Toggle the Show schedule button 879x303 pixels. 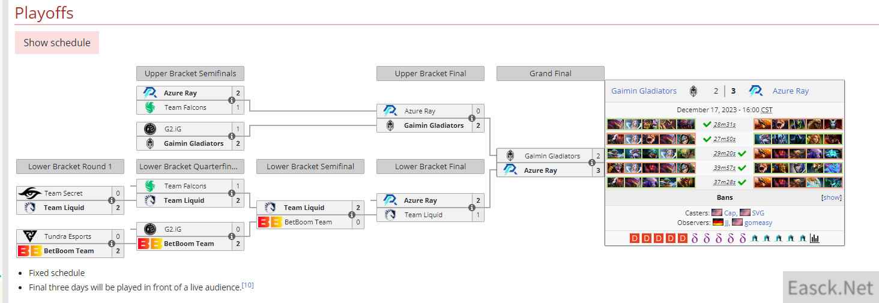(57, 43)
